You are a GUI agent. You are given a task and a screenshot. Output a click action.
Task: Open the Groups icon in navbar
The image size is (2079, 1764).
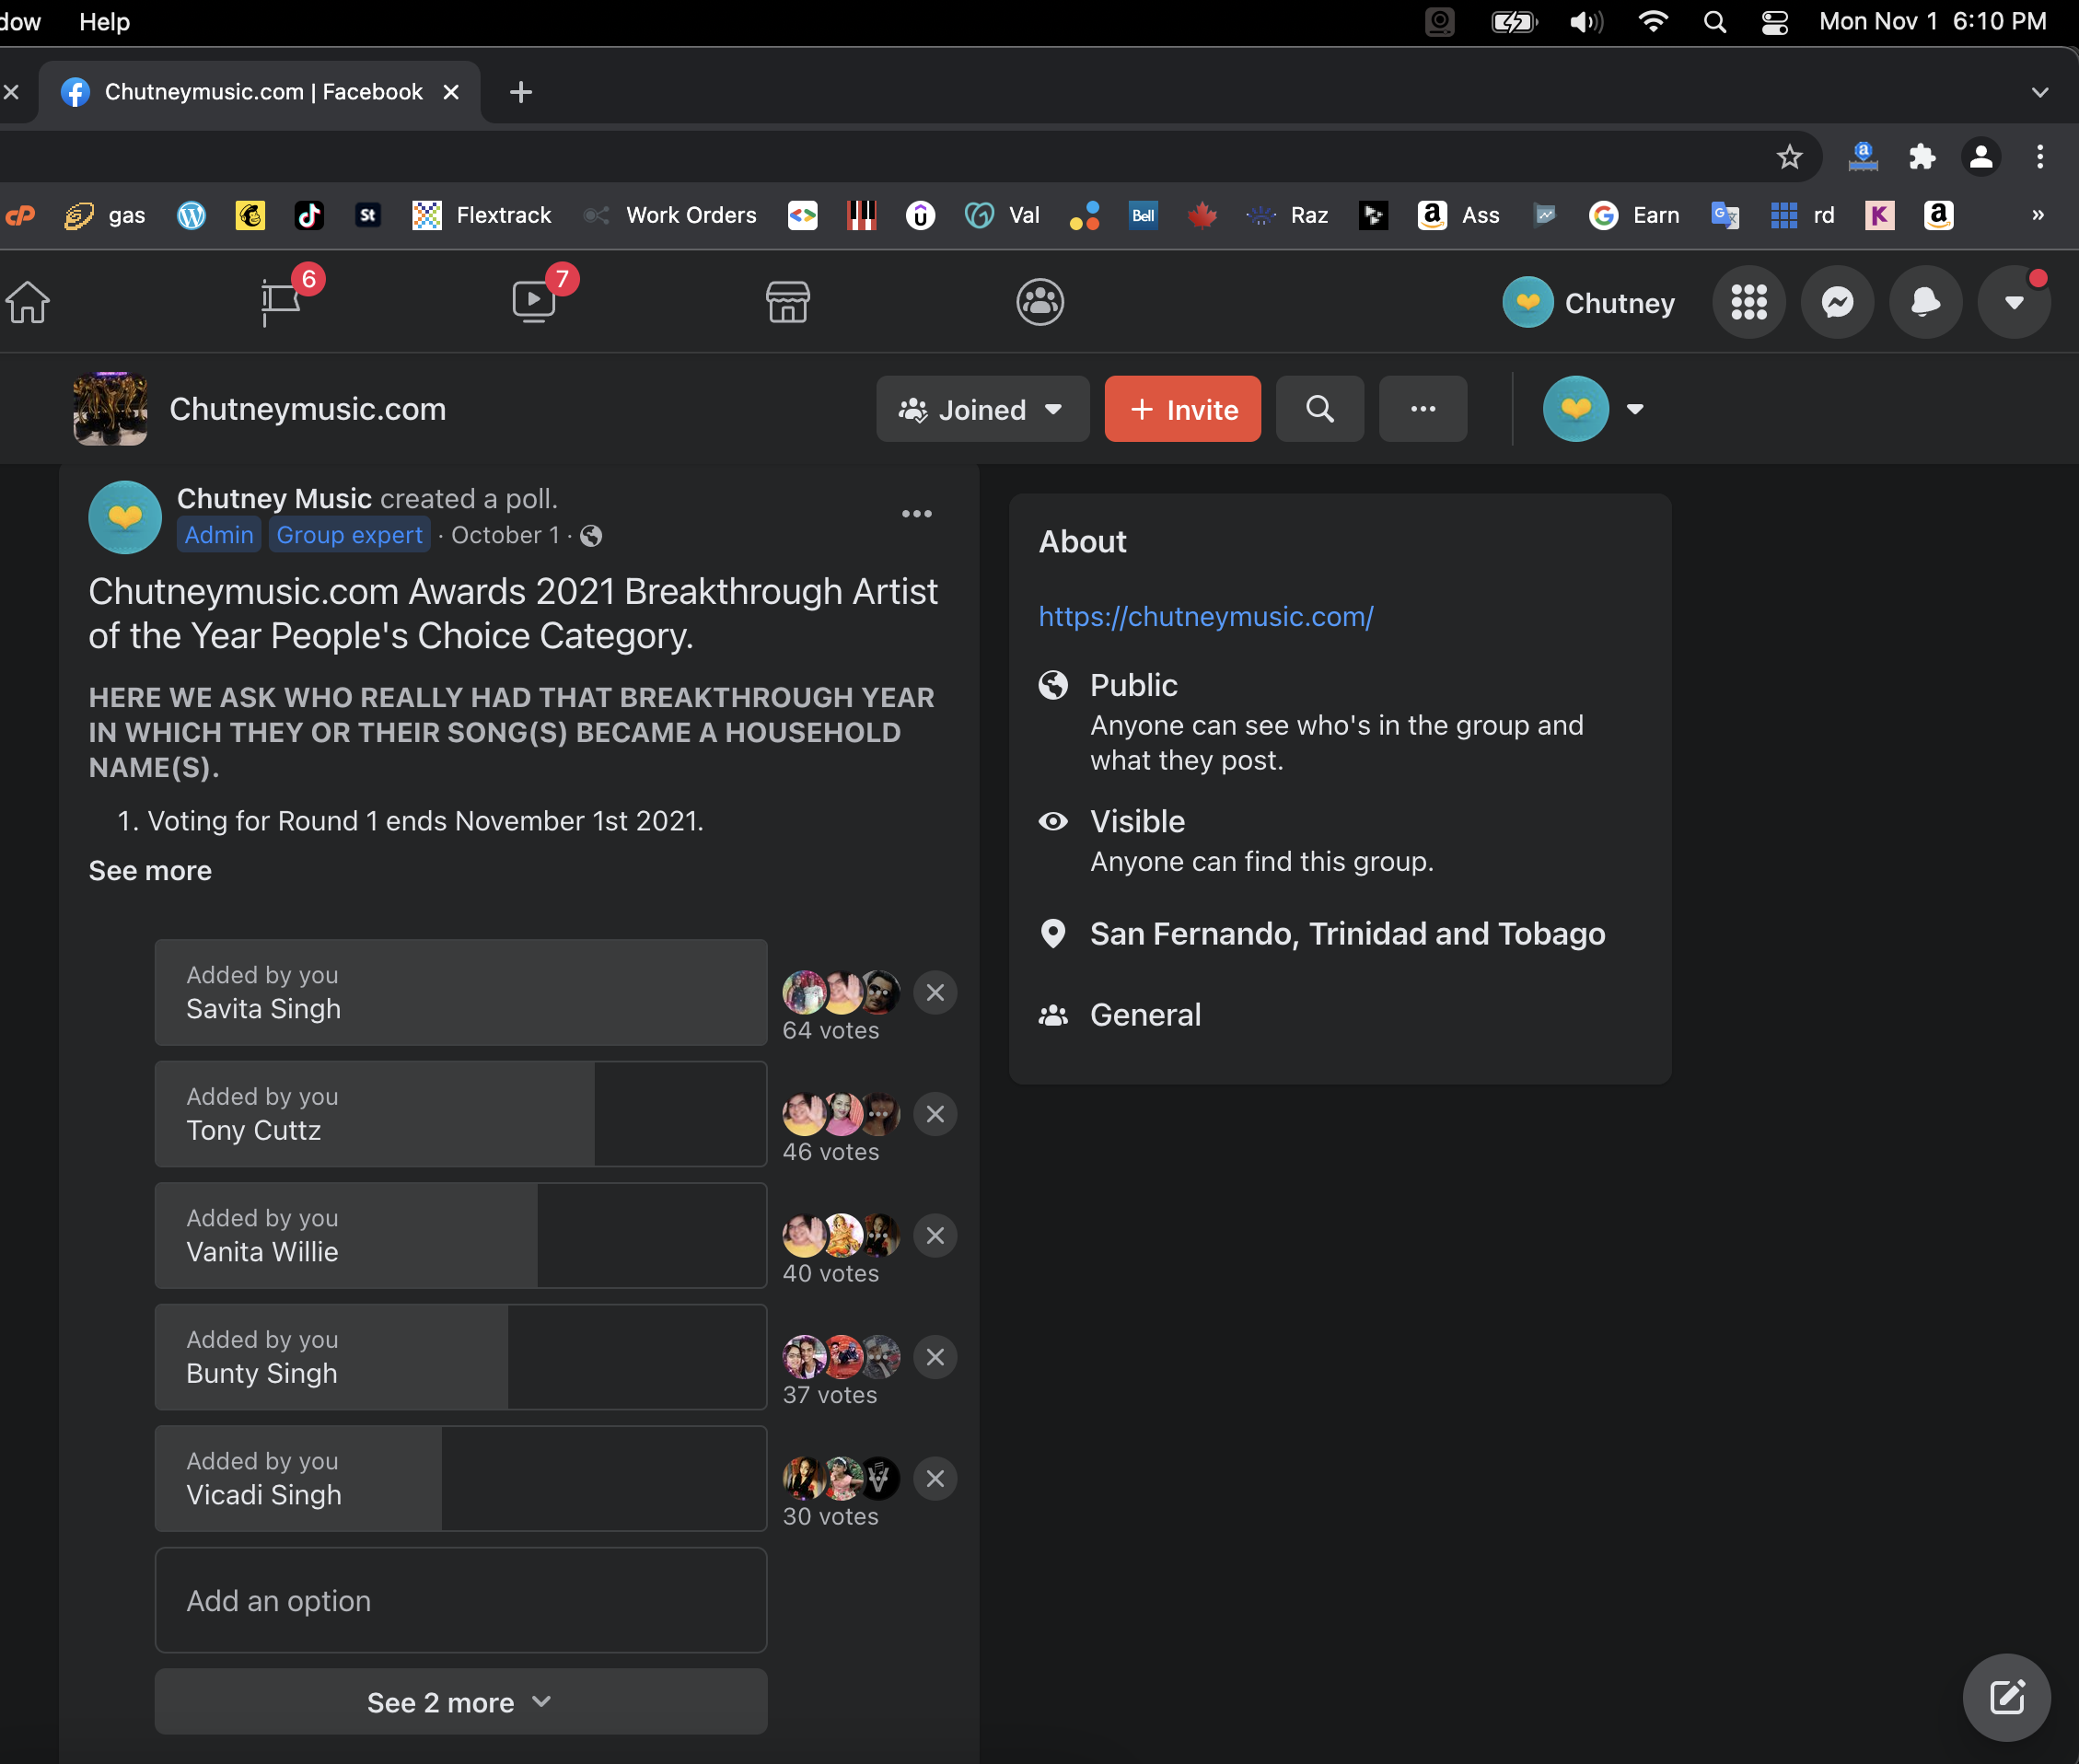click(x=1039, y=302)
